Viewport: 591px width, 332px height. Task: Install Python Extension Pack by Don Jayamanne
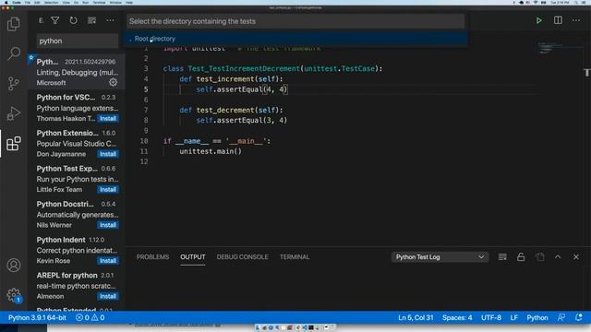coord(108,154)
